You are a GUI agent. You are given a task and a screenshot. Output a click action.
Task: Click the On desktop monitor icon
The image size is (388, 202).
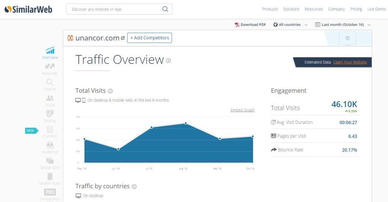pos(78,196)
